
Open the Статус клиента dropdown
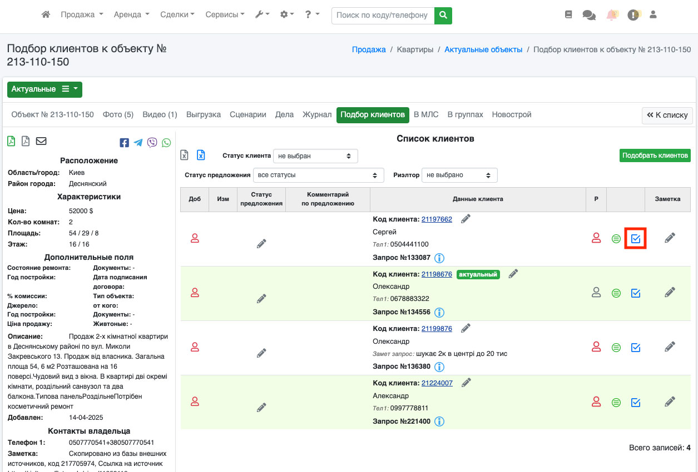(315, 156)
